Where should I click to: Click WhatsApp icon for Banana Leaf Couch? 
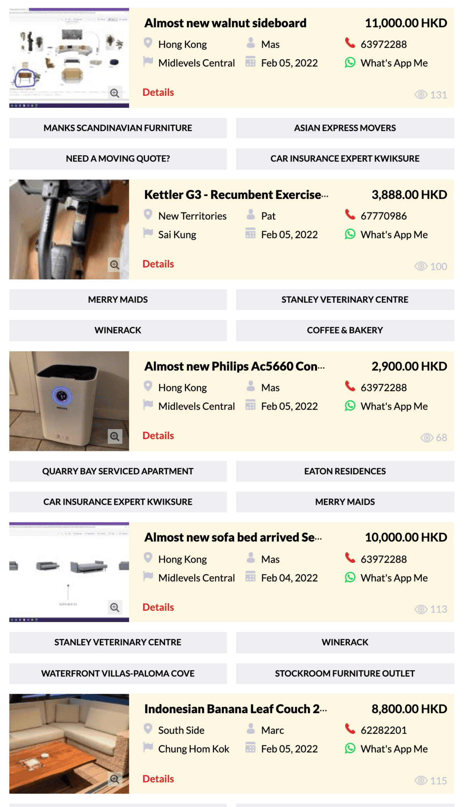coord(350,748)
